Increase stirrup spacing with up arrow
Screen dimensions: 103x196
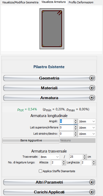pyautogui.click(x=85, y=156)
